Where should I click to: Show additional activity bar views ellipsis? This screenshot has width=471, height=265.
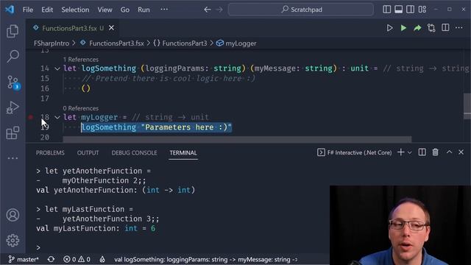tap(13, 158)
